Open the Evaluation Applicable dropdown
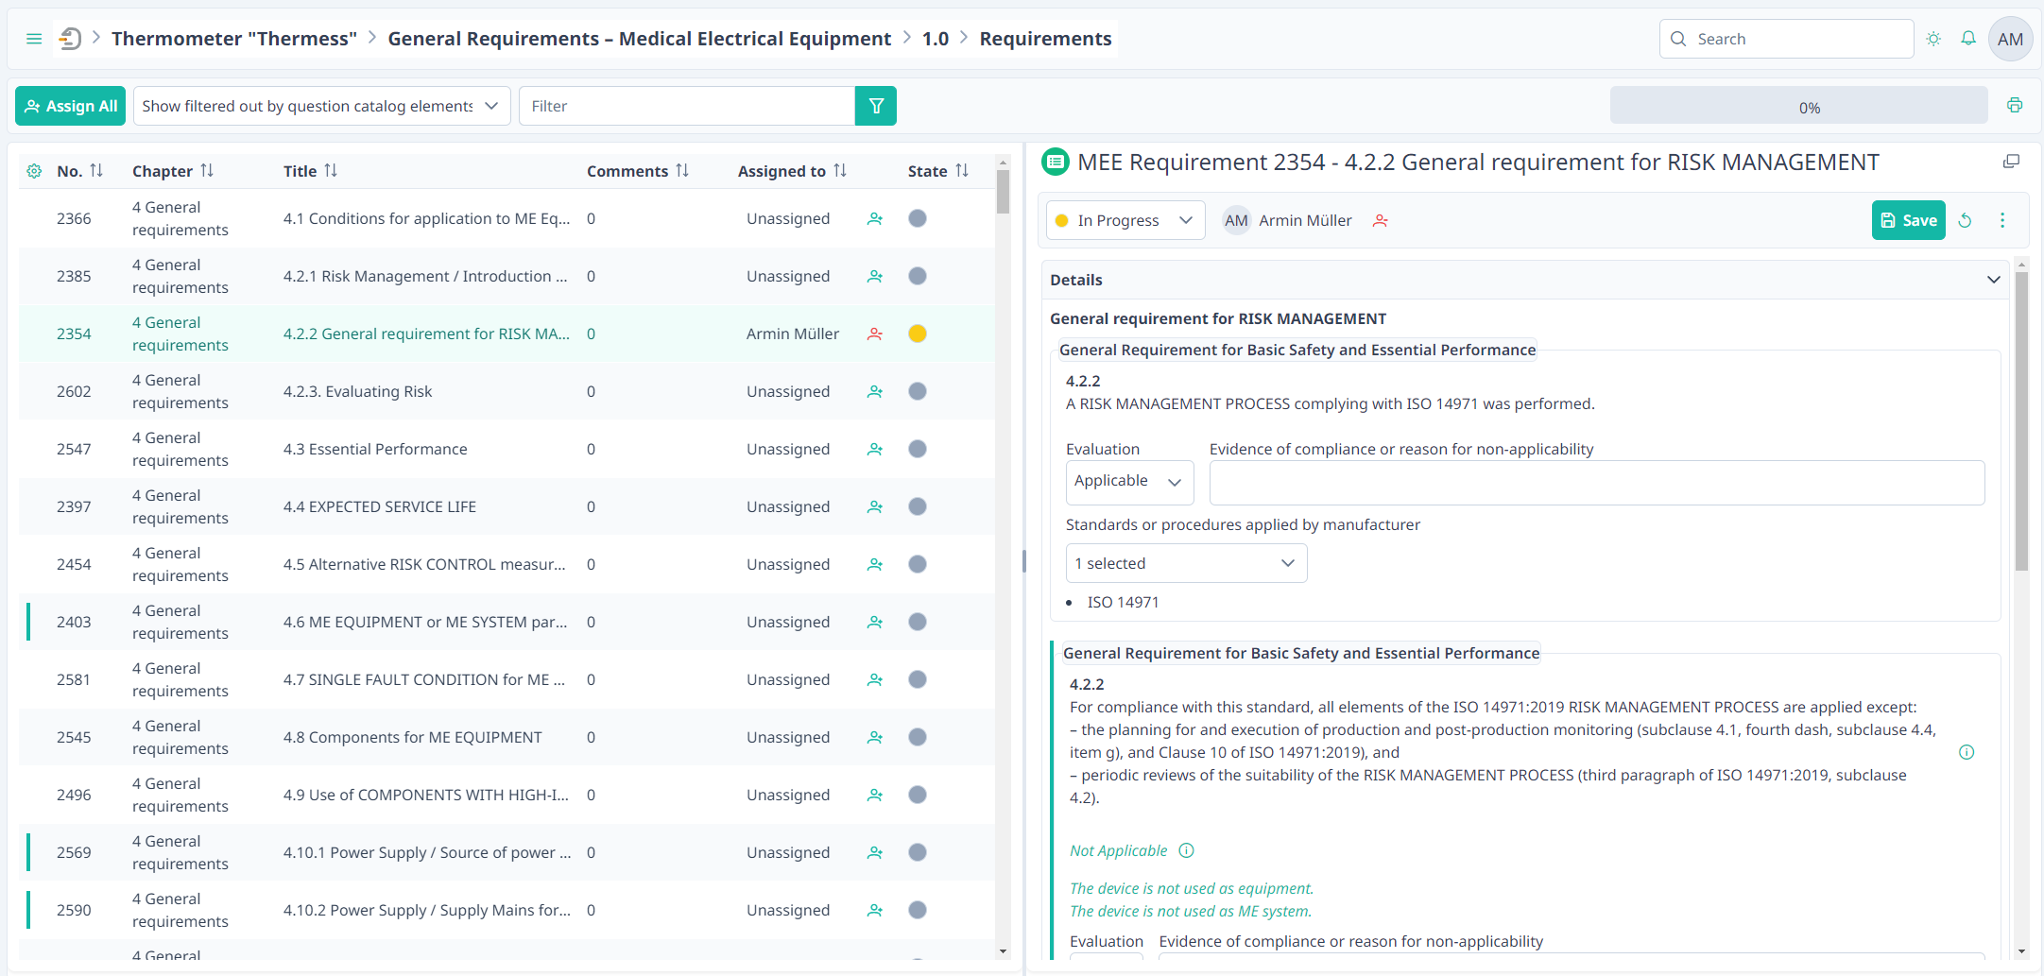 pyautogui.click(x=1129, y=482)
